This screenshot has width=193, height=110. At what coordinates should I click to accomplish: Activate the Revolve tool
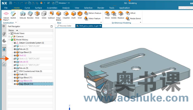(30, 15)
